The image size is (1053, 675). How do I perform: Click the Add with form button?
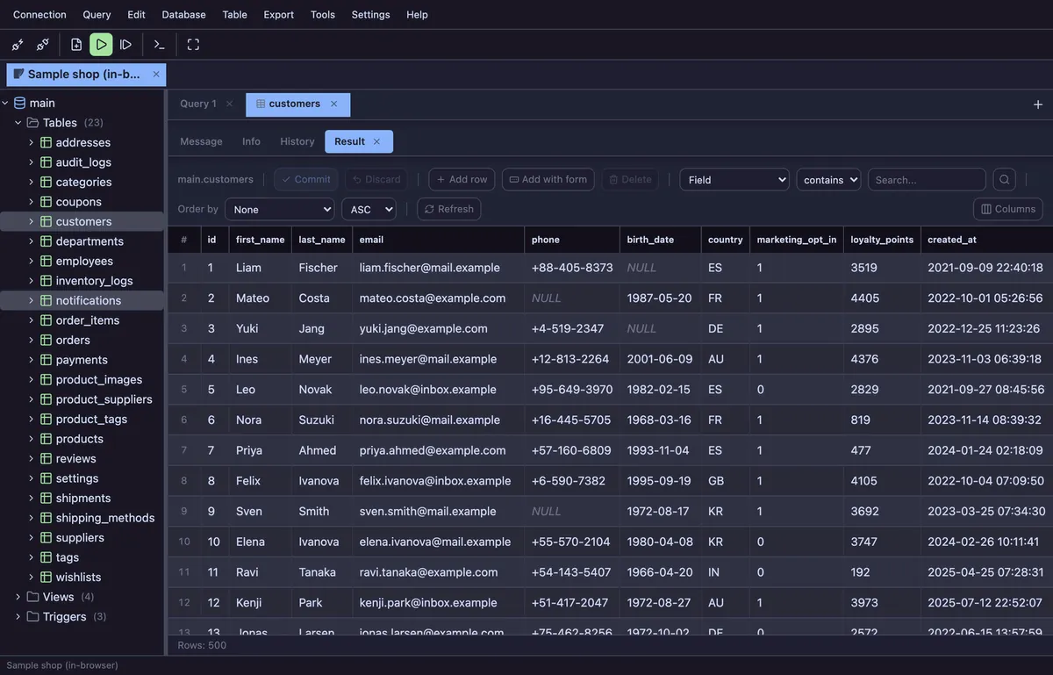pos(548,180)
